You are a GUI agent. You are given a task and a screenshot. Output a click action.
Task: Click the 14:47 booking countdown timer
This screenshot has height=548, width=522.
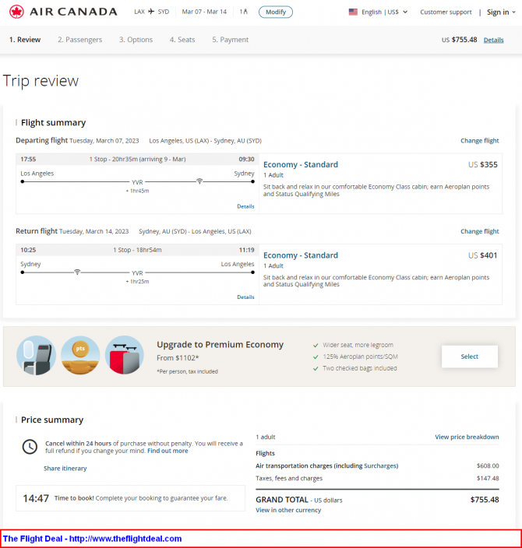36,498
